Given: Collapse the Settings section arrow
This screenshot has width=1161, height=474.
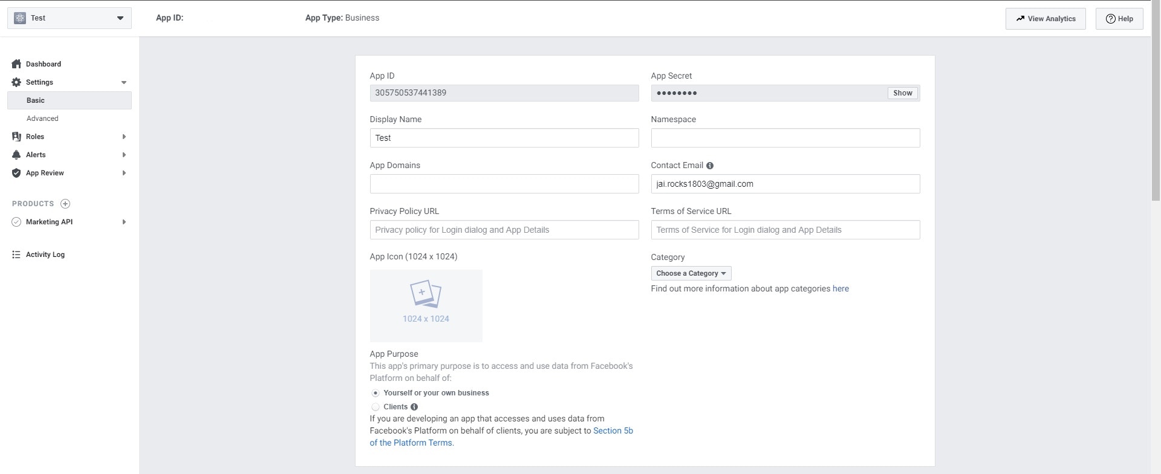Looking at the screenshot, I should click(x=124, y=82).
